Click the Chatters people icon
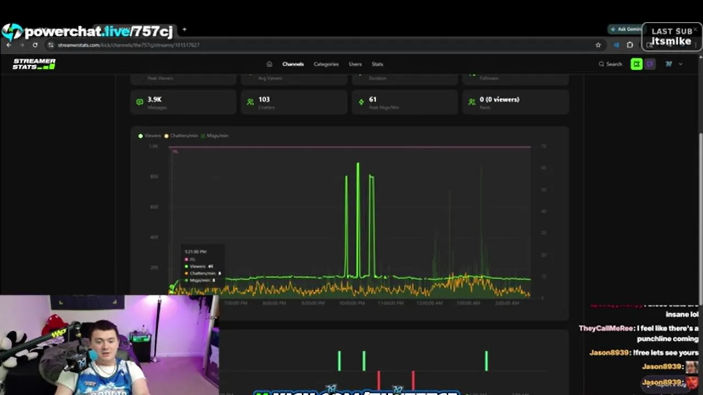 (x=250, y=101)
